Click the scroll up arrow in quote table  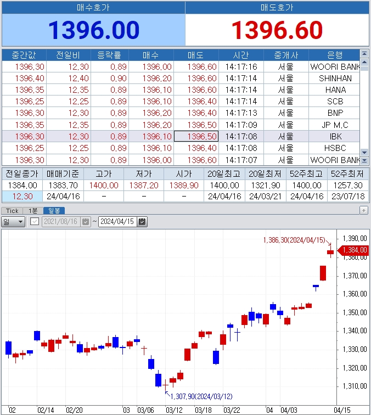tap(364, 61)
